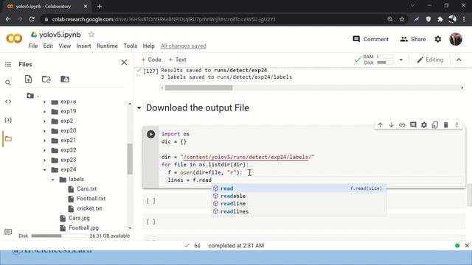Open the Edit menu
The width and height of the screenshot is (472, 265).
[x=48, y=46]
